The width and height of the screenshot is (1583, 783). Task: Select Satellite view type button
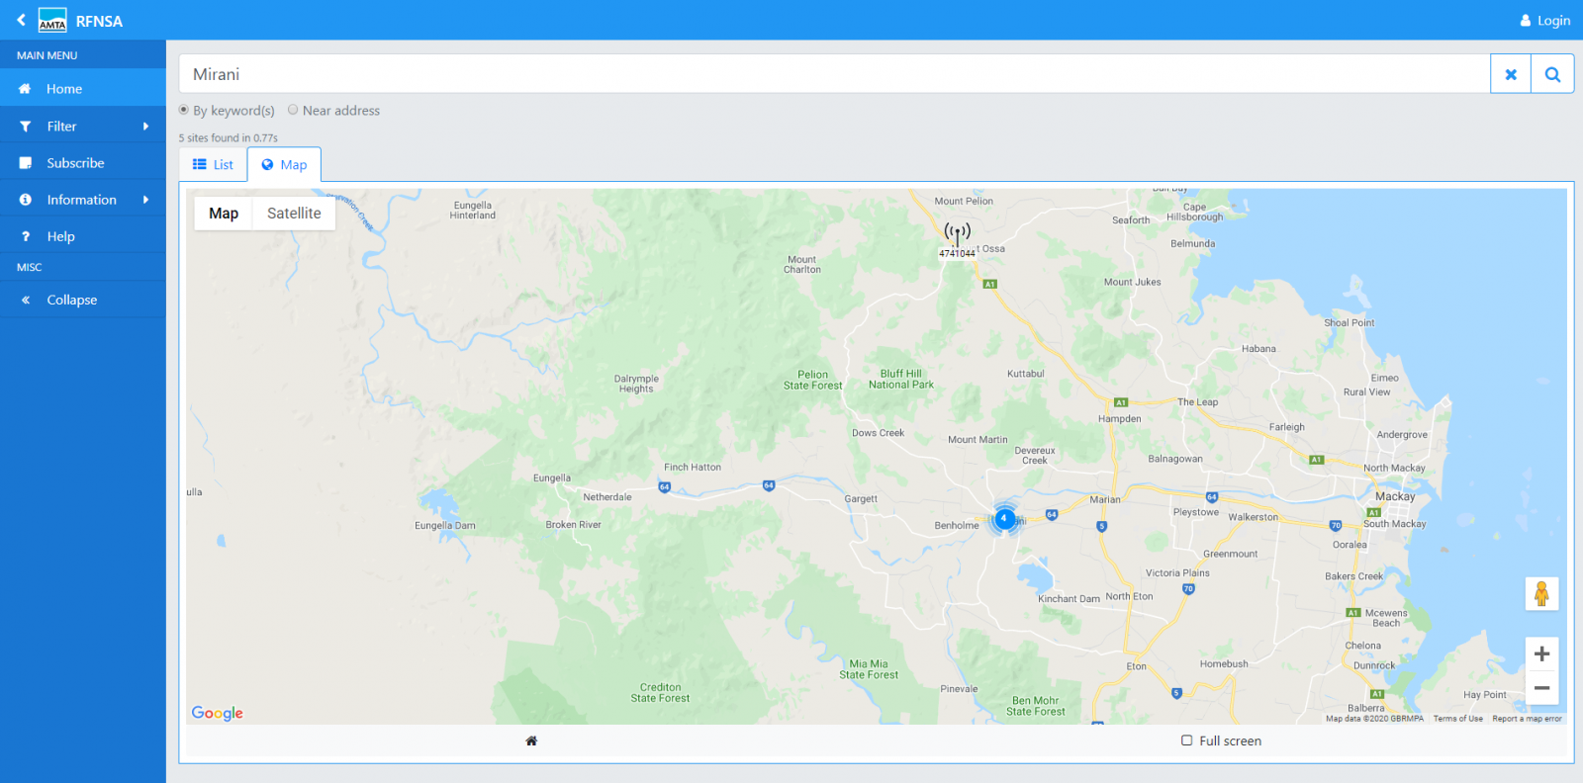coord(294,214)
